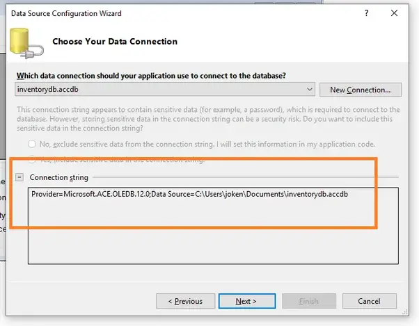Click the sensitive data warning paragraph

(x=207, y=119)
